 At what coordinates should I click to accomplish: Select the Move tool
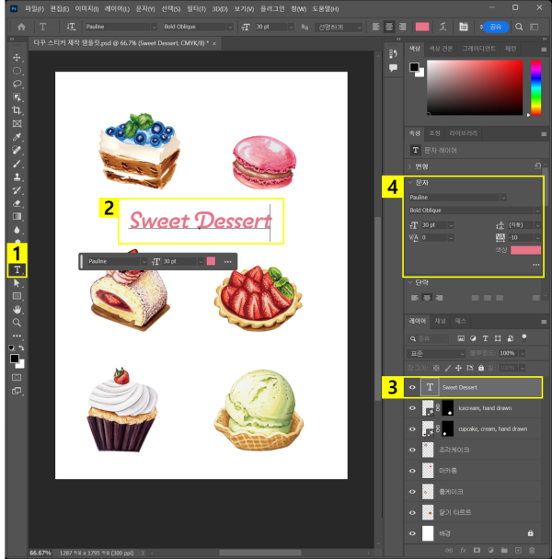coord(17,57)
